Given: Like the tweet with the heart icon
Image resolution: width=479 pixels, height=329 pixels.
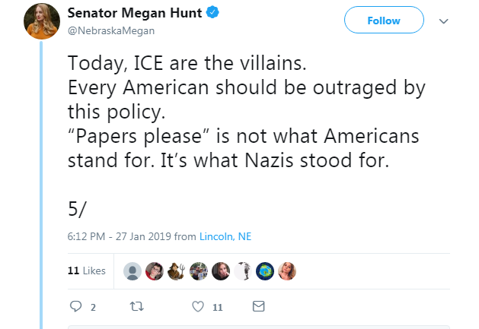Looking at the screenshot, I should (x=198, y=307).
